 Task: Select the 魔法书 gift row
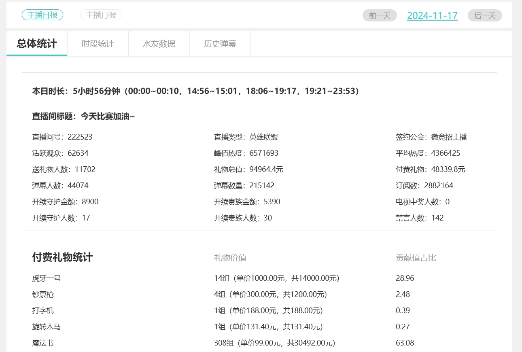pyautogui.click(x=42, y=343)
